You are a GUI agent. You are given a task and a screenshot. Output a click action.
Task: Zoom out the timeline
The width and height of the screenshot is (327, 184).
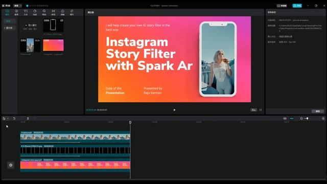click(x=301, y=119)
